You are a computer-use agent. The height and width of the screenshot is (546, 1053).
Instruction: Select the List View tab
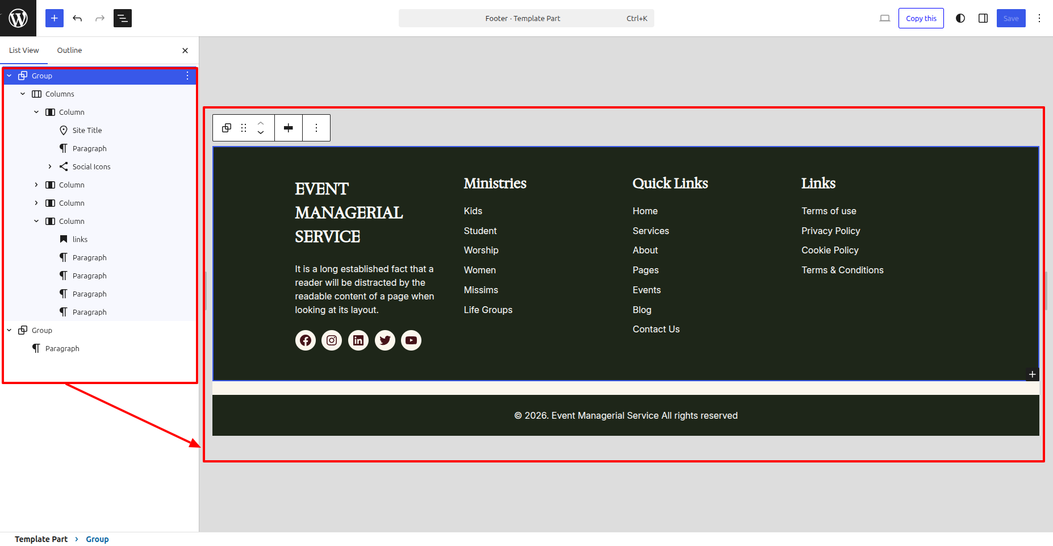click(24, 50)
